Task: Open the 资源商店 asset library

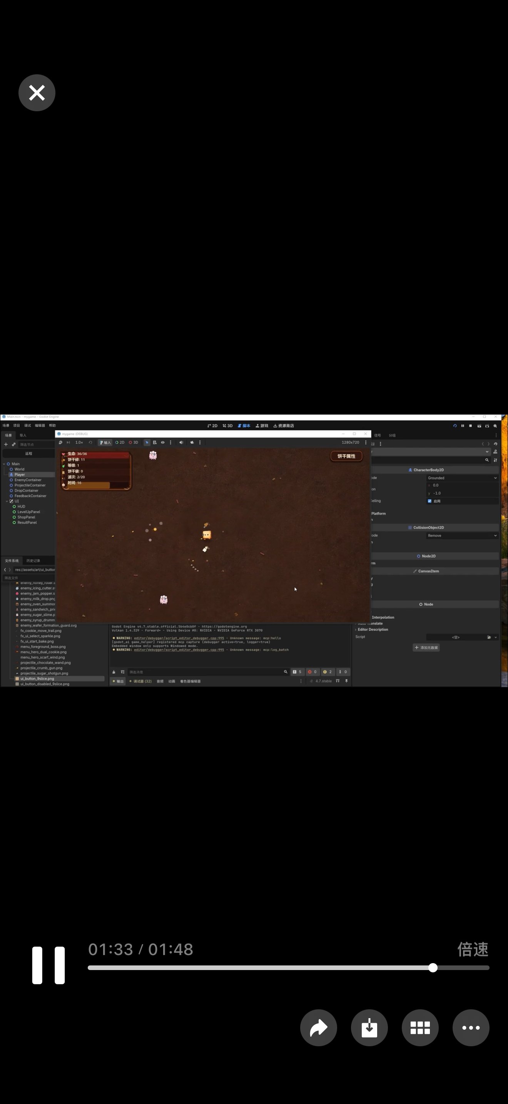Action: (284, 426)
